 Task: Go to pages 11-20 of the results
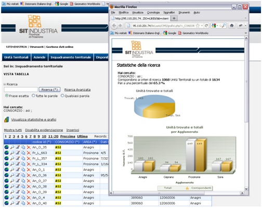tap(53, 136)
